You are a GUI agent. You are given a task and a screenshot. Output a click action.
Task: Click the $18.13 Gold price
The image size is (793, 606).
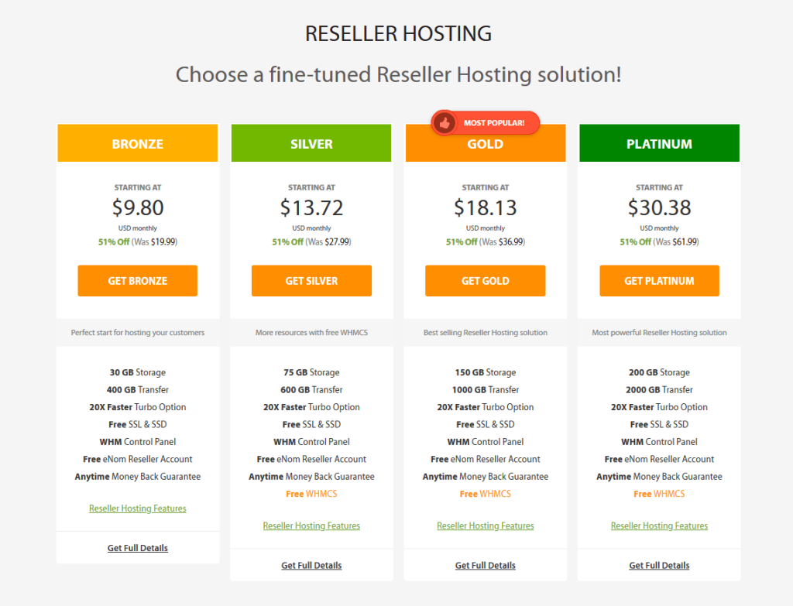[485, 207]
